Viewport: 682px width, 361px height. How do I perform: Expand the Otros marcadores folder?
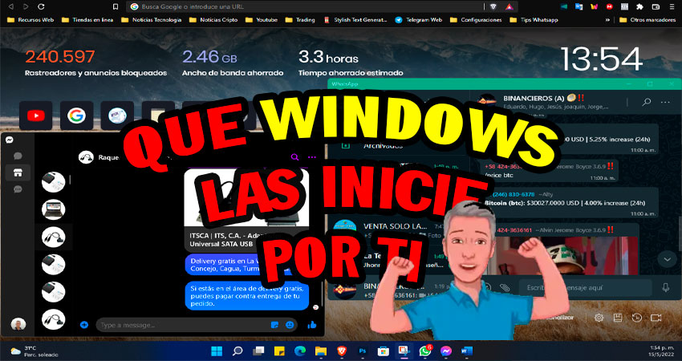(x=651, y=19)
